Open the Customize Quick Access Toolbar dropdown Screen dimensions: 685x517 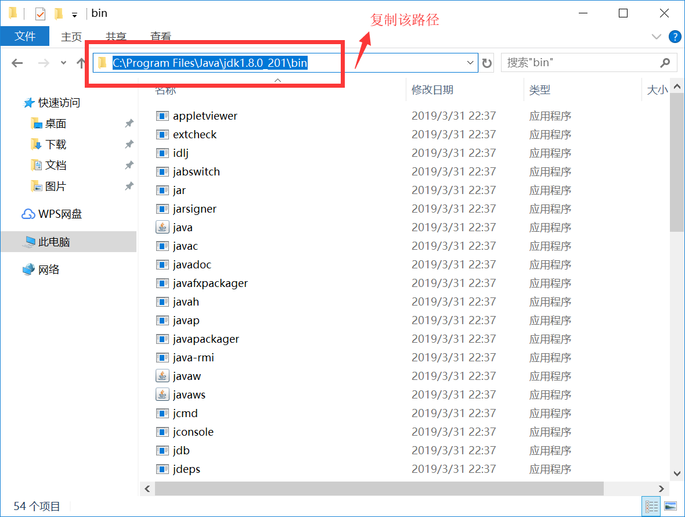(75, 15)
